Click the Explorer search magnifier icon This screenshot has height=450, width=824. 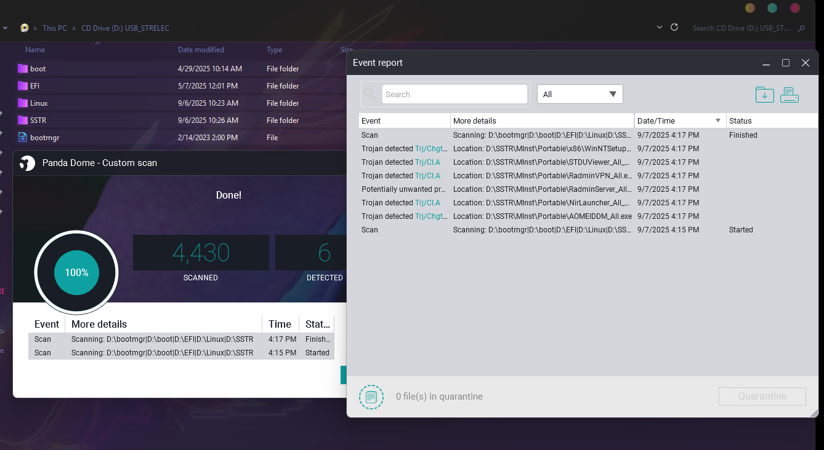(x=802, y=28)
